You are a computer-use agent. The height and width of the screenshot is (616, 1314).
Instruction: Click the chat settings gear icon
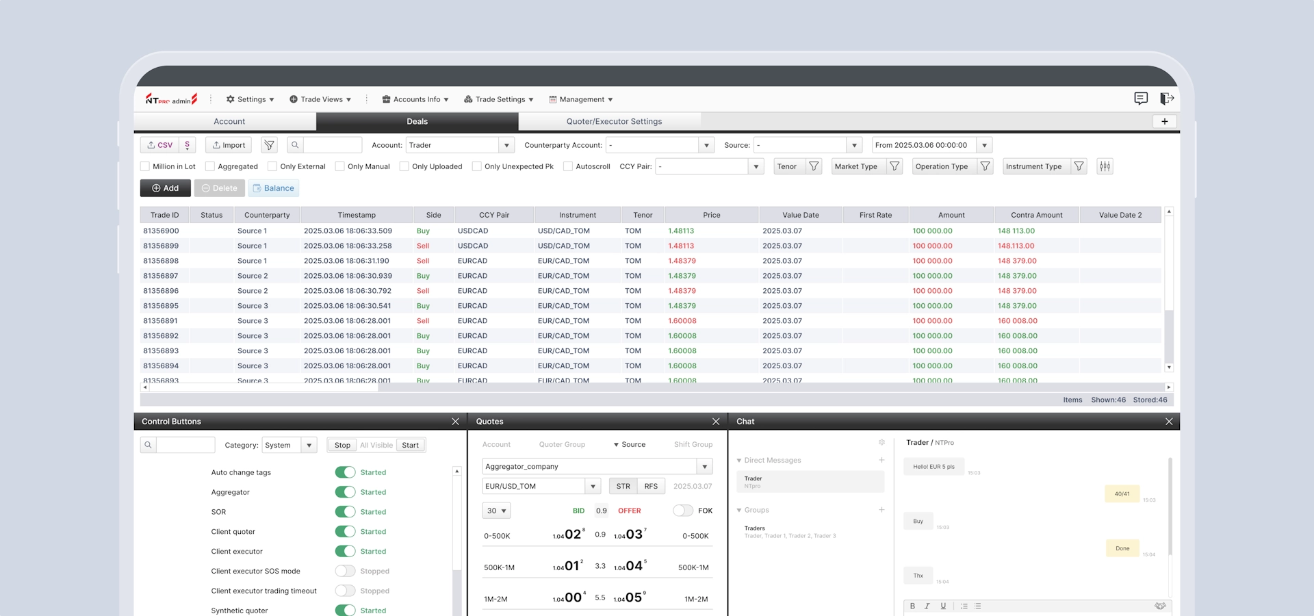pyautogui.click(x=881, y=442)
